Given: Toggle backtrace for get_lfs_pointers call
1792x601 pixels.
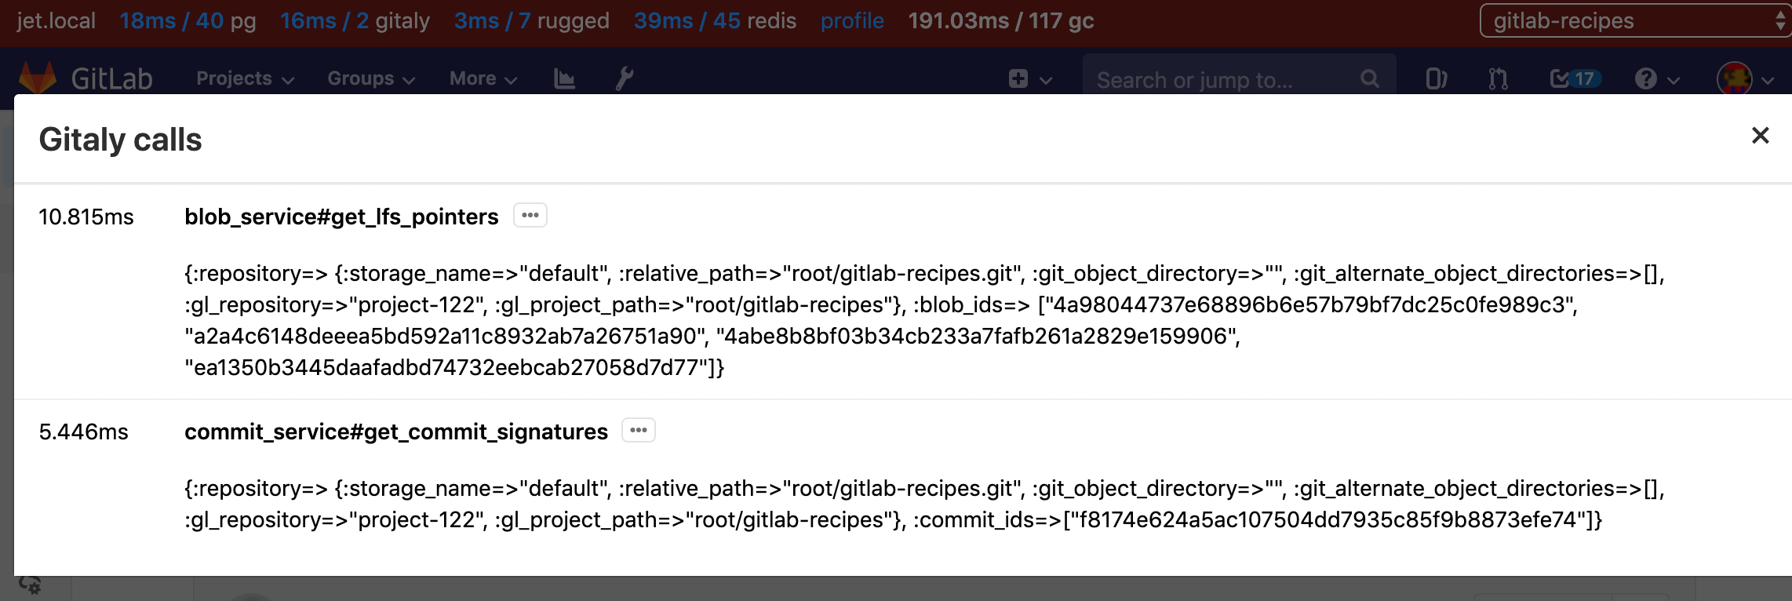Looking at the screenshot, I should coord(530,215).
